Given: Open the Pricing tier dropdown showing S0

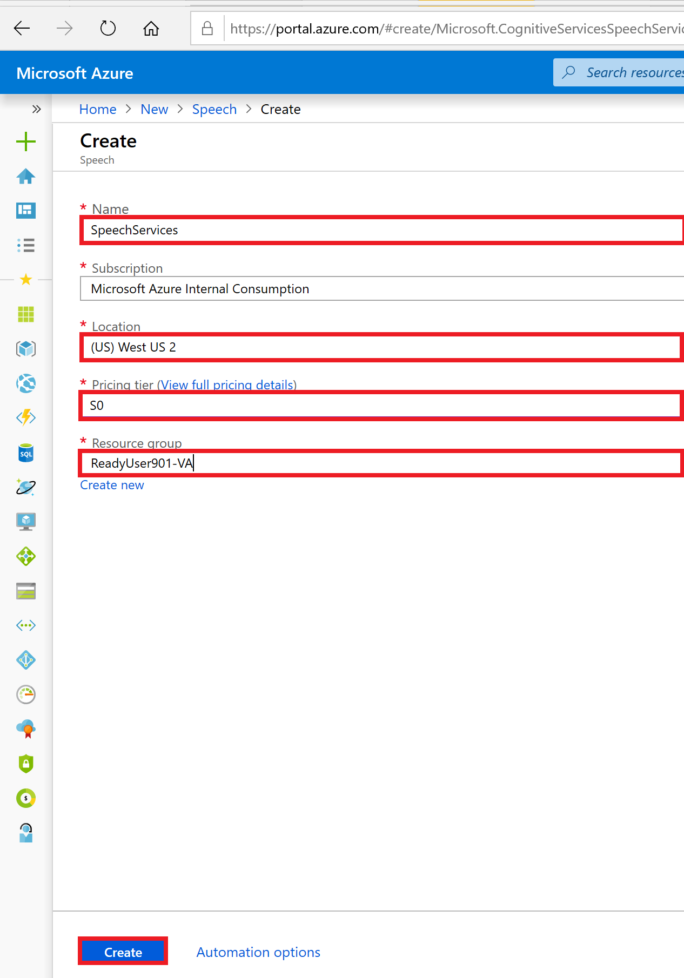Looking at the screenshot, I should pos(382,406).
